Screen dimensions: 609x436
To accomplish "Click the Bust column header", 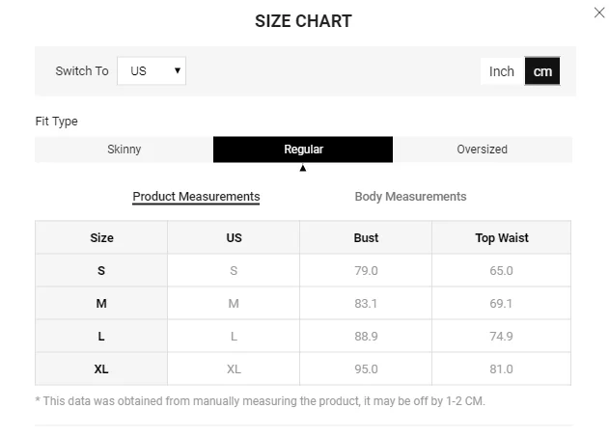I will tap(366, 237).
